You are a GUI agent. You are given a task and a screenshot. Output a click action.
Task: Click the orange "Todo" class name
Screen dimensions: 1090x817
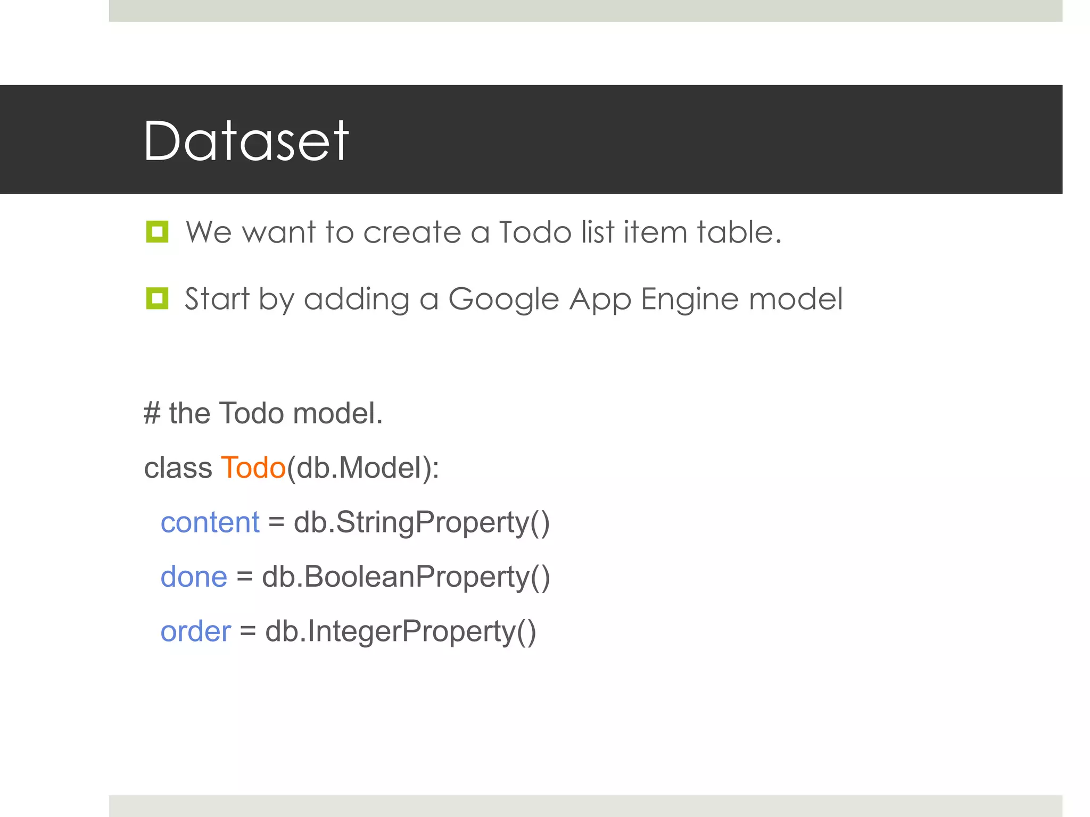(253, 468)
